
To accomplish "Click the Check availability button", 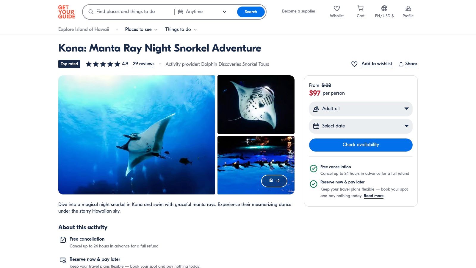I will point(361,145).
